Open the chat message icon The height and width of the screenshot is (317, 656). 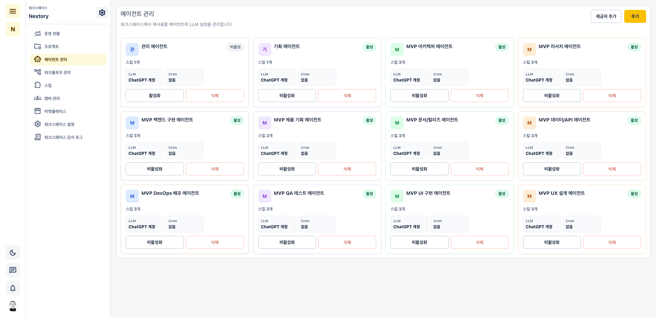(13, 270)
